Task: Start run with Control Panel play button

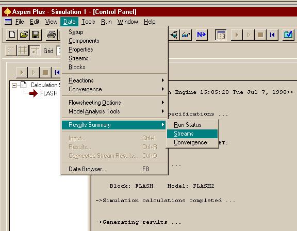Action: [22, 73]
